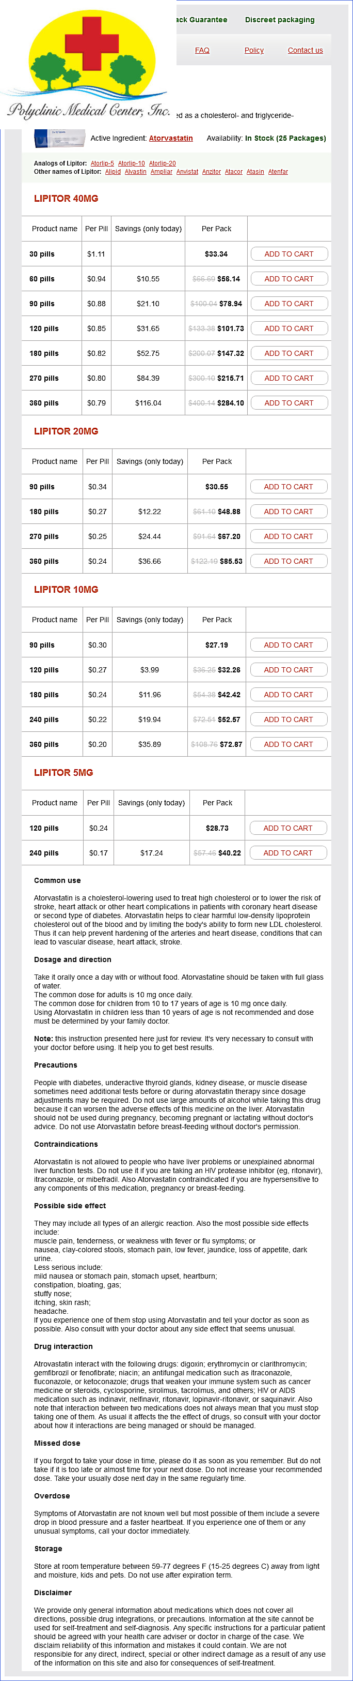Screen dimensions: 353x1681
Task: Add Lipitor 5mg 120 pills to cart
Action: [287, 828]
